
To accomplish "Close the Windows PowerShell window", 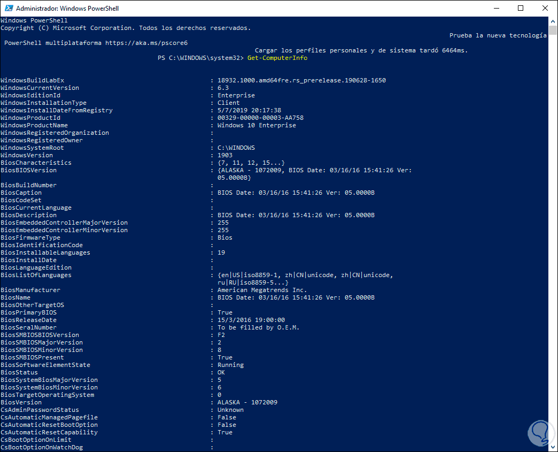I will tap(545, 9).
